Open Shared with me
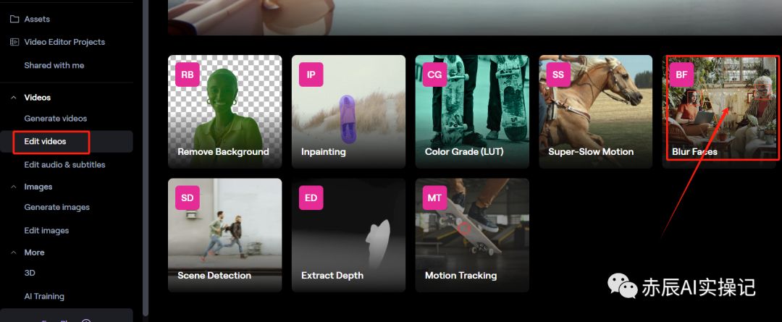Viewport: 782px width, 322px height. pyautogui.click(x=54, y=65)
